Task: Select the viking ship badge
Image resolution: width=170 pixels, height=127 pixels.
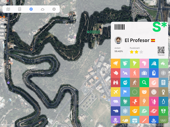Action: click(x=154, y=119)
